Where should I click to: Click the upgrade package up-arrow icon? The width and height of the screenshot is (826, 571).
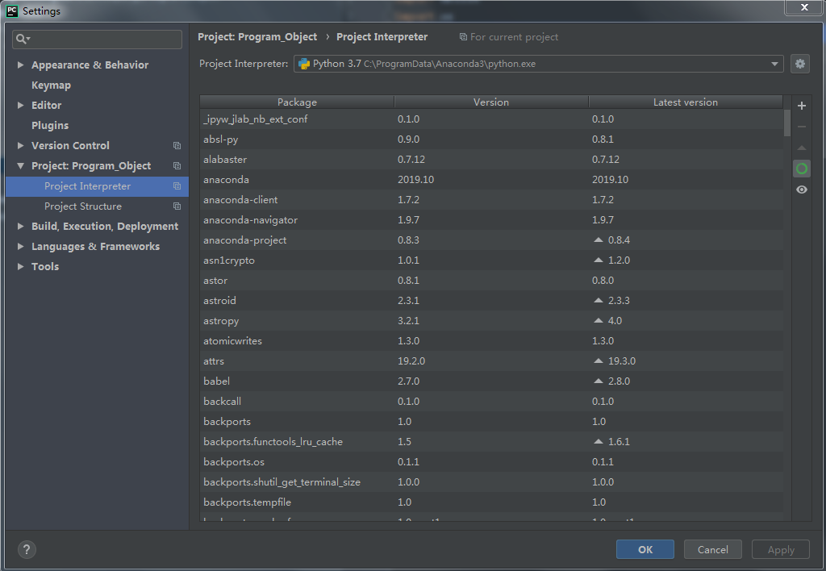point(802,148)
